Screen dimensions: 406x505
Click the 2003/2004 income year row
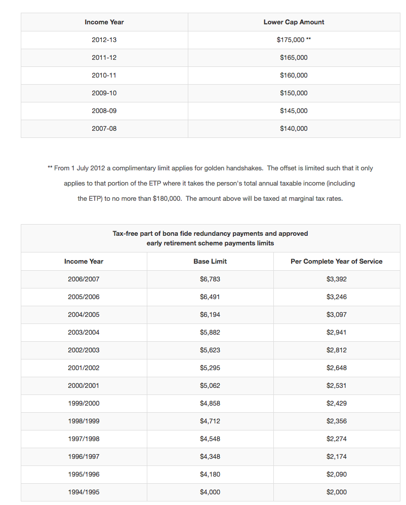coord(84,333)
